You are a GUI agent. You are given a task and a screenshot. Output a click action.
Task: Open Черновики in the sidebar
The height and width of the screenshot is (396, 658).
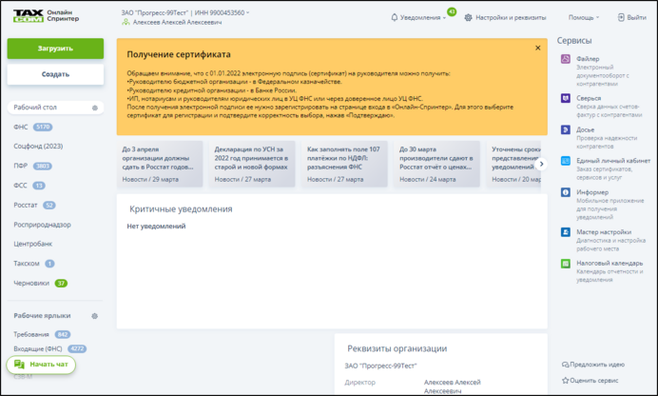pyautogui.click(x=30, y=283)
